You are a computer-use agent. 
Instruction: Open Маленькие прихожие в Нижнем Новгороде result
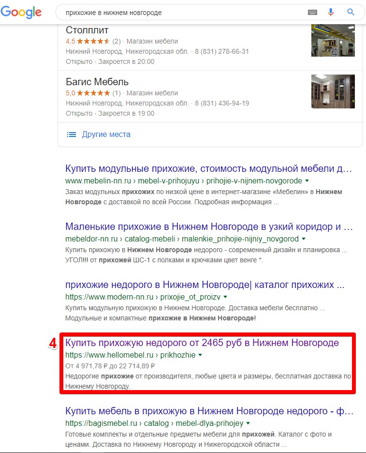[x=209, y=226]
